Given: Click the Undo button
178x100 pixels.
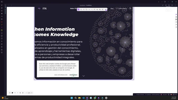Looking at the screenshot, I should point(15,93).
